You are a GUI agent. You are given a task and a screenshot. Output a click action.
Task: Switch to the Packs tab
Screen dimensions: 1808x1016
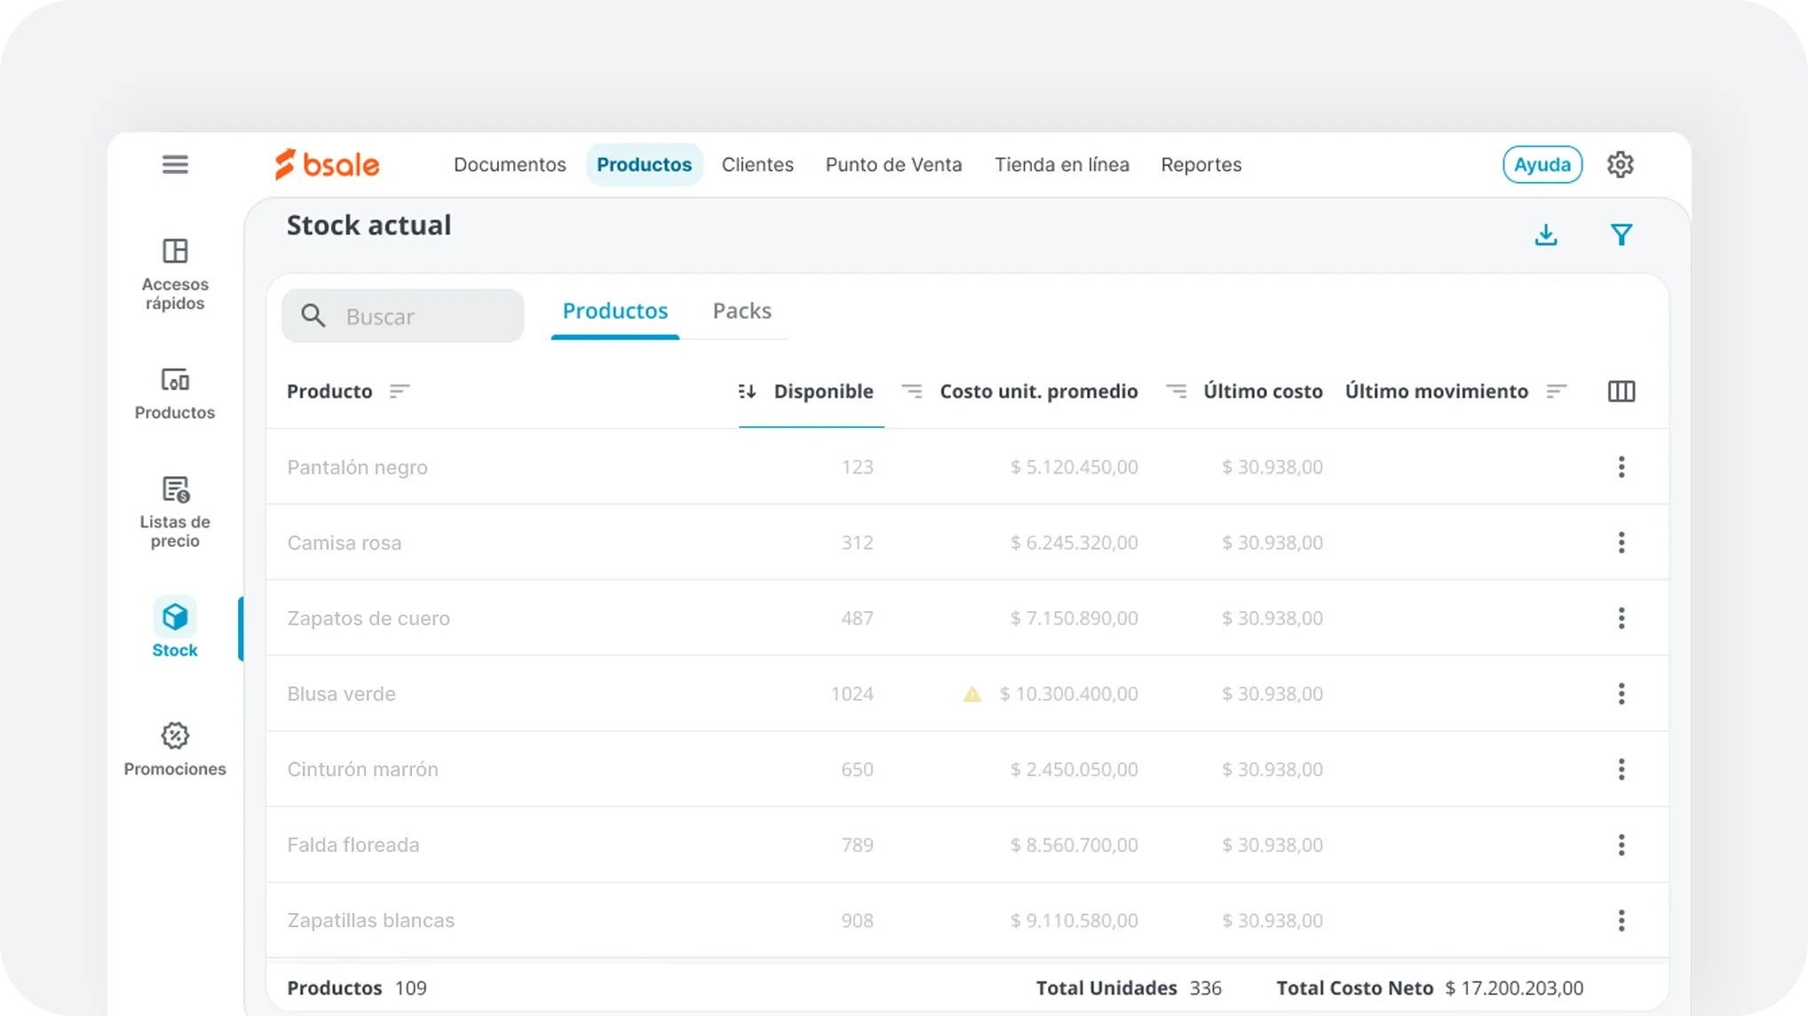[x=741, y=310]
